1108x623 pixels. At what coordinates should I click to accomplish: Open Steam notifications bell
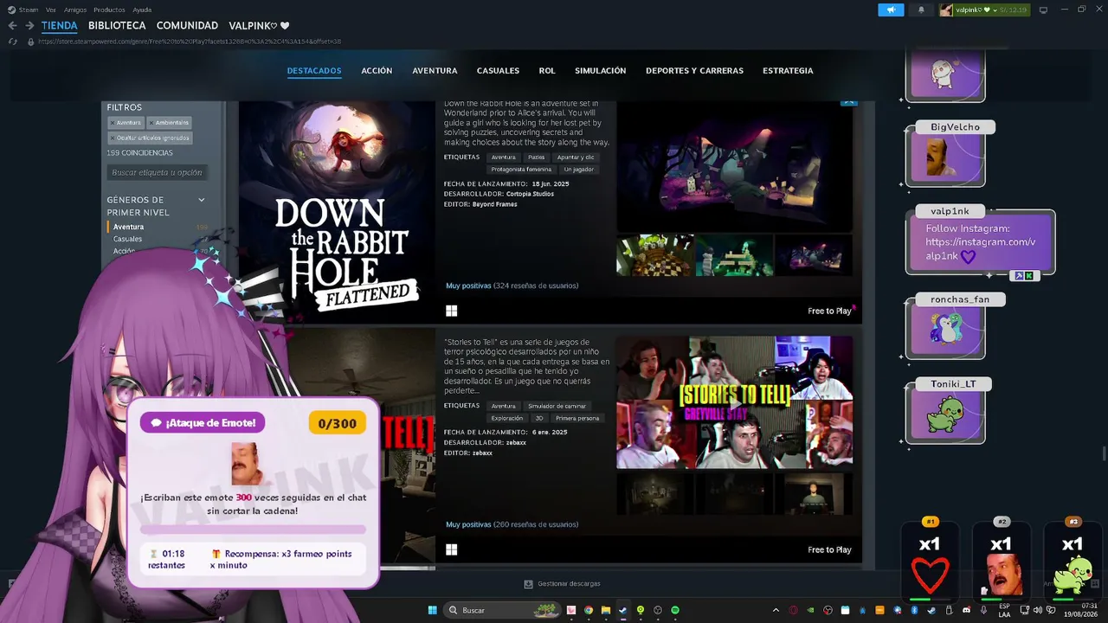pyautogui.click(x=921, y=10)
